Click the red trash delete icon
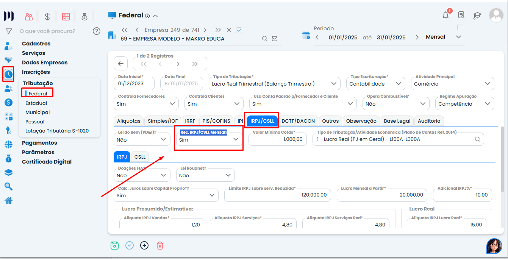This screenshot has width=508, height=259. (160, 245)
